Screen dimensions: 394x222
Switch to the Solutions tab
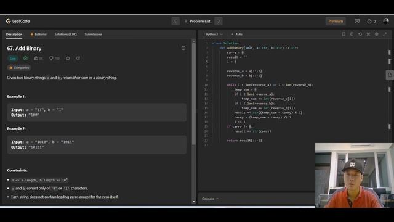pyautogui.click(x=66, y=35)
